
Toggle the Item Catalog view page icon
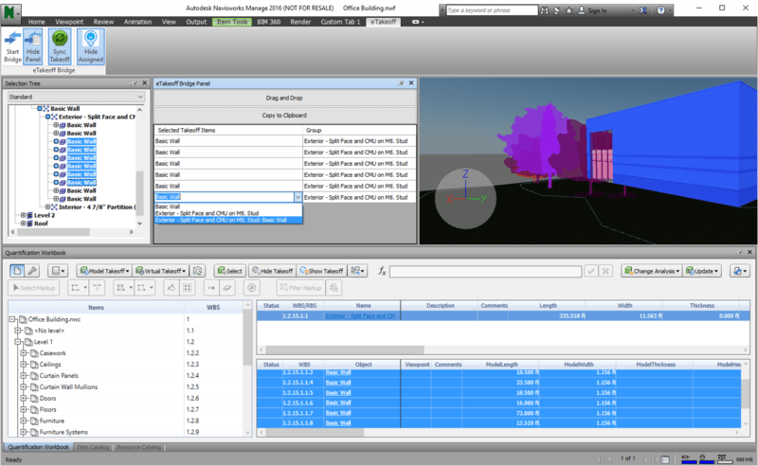click(17, 271)
